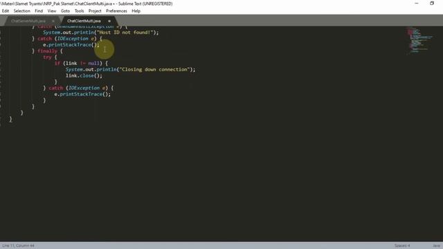443x249 pixels.
Task: Open the View menu
Action: coord(52,11)
